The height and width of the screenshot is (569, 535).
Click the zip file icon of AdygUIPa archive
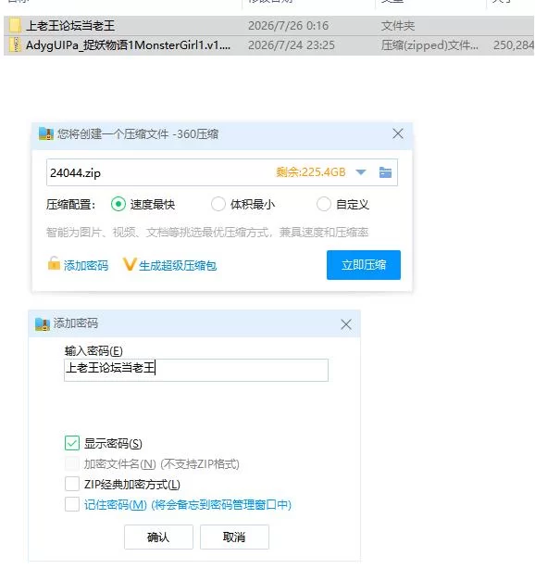point(15,45)
